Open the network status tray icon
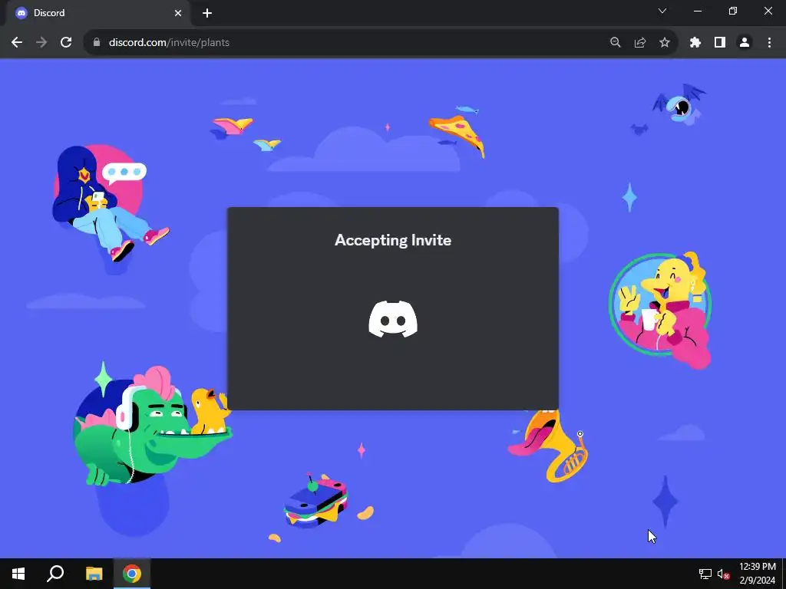 click(x=705, y=574)
